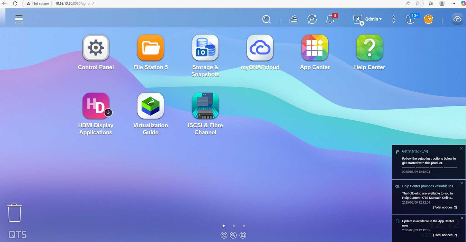Open 'Update is available in the App Center' notice

pyautogui.click(x=428, y=223)
